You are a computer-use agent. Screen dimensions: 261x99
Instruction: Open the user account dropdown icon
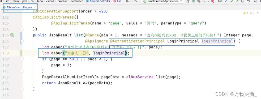click(128, 1)
